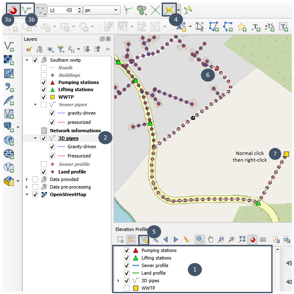
Task: Click the red Pumping station triangle on map
Action: pyautogui.click(x=217, y=68)
